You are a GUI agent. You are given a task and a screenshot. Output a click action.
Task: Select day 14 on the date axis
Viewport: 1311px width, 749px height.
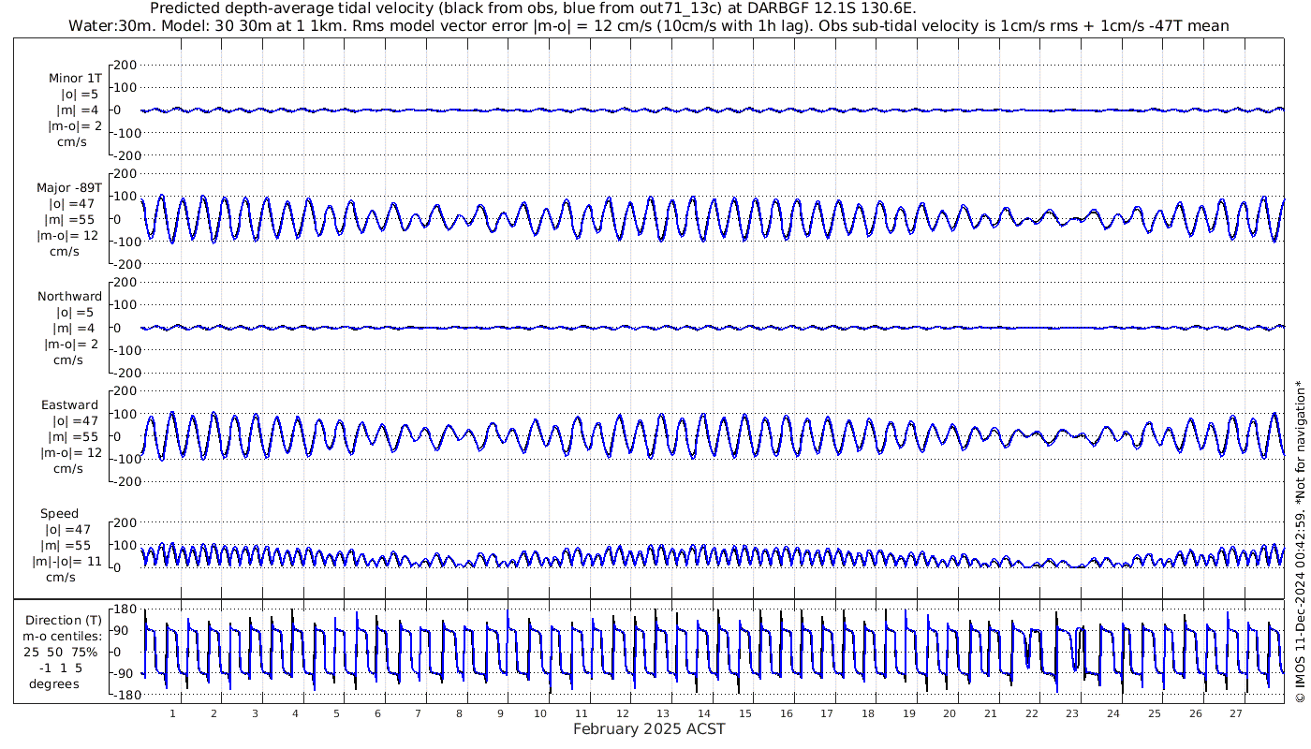704,713
